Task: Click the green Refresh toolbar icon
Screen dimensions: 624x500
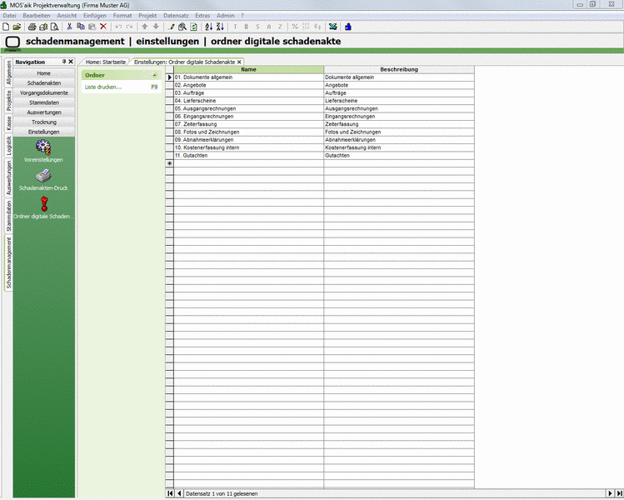Action: [x=193, y=27]
